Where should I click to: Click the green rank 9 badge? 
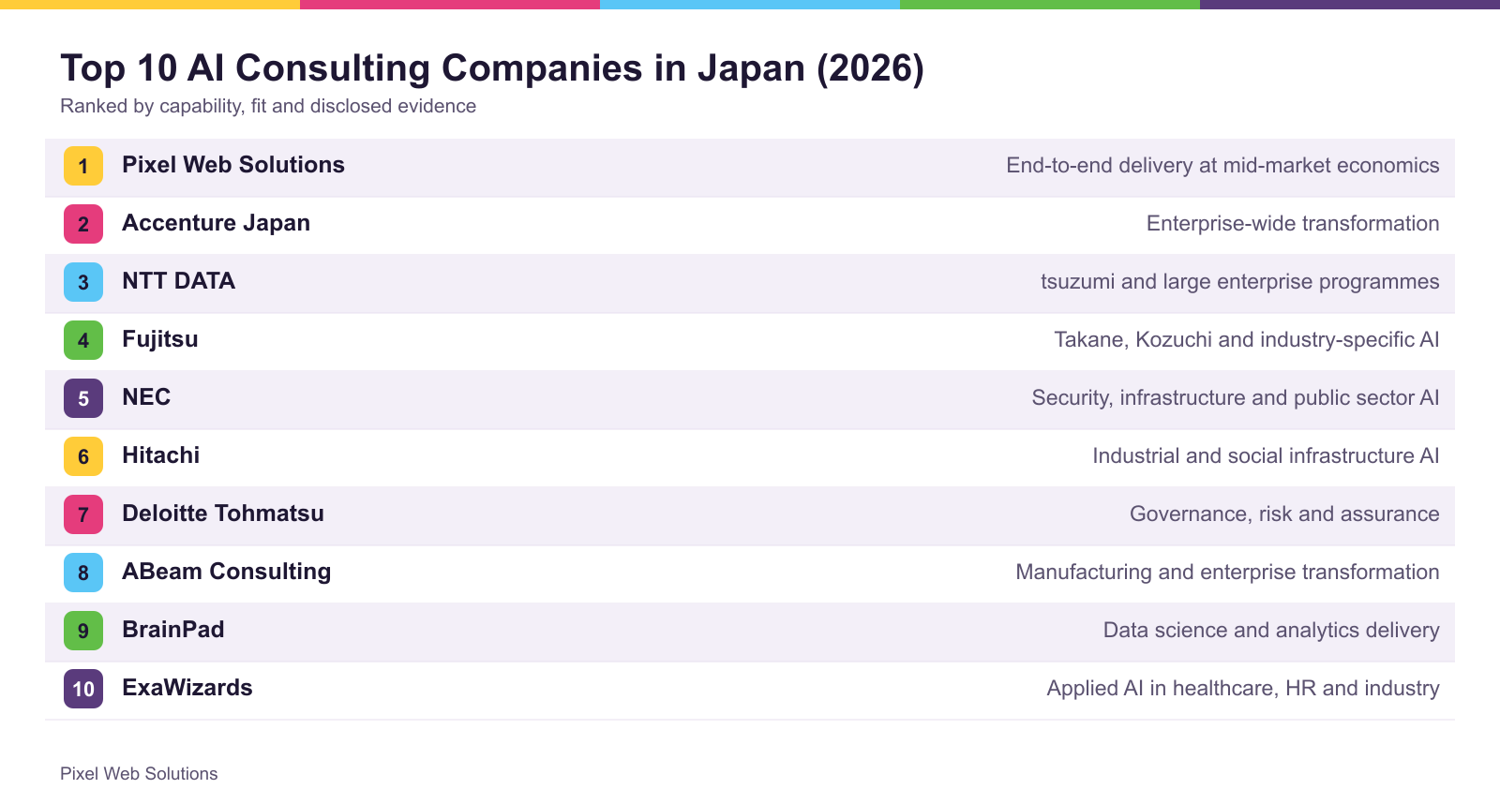pos(83,631)
